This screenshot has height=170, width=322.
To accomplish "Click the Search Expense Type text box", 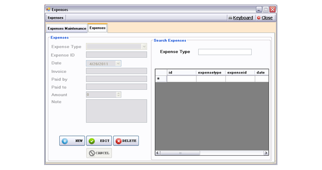I will [224, 52].
